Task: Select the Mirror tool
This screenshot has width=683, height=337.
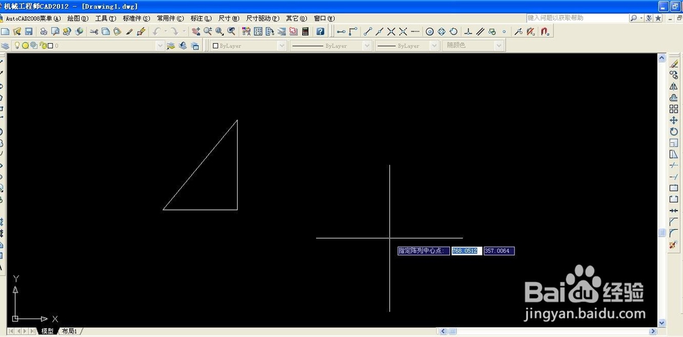Action: (674, 86)
